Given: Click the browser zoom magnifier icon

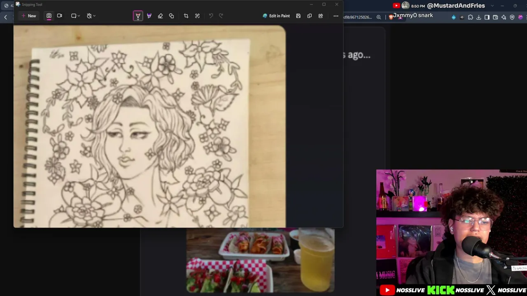Looking at the screenshot, I should tap(379, 17).
